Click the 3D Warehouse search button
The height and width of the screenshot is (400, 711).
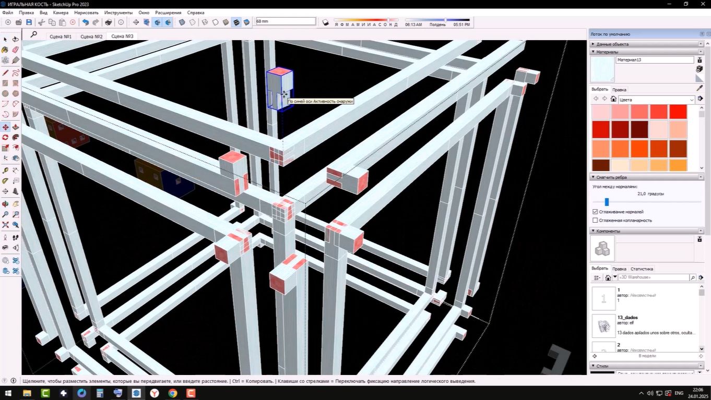tap(693, 277)
